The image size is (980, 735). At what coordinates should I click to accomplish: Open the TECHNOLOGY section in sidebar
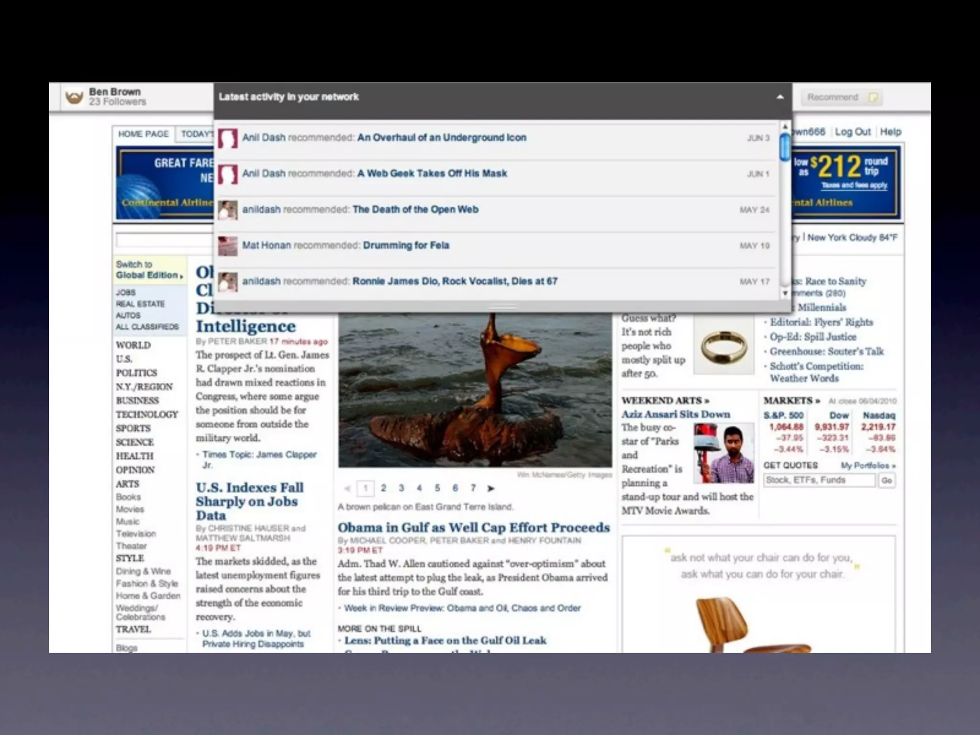146,414
